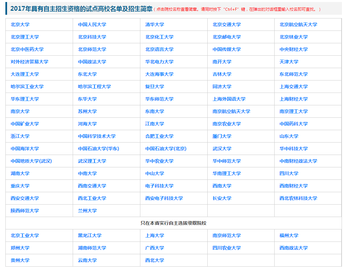Image resolution: width=349 pixels, height=269 pixels.
Task: Click 哈尔滨工业大学 link
Action: pos(27,87)
